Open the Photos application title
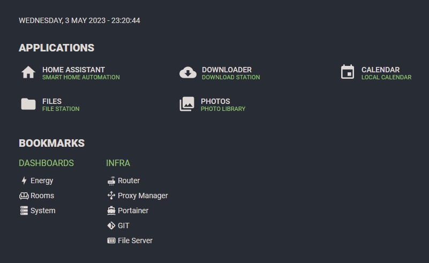Screen dimensions: 429x263 coord(215,101)
